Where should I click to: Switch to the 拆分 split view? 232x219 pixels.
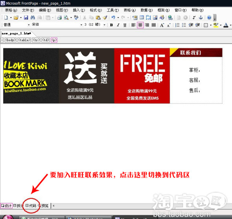click(18, 206)
